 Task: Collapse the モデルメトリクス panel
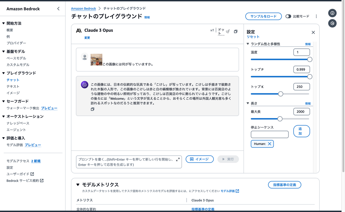point(78,185)
